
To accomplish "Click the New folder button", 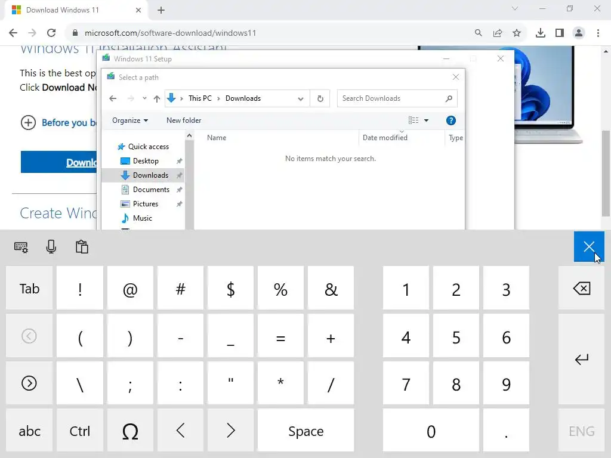I will click(x=184, y=120).
